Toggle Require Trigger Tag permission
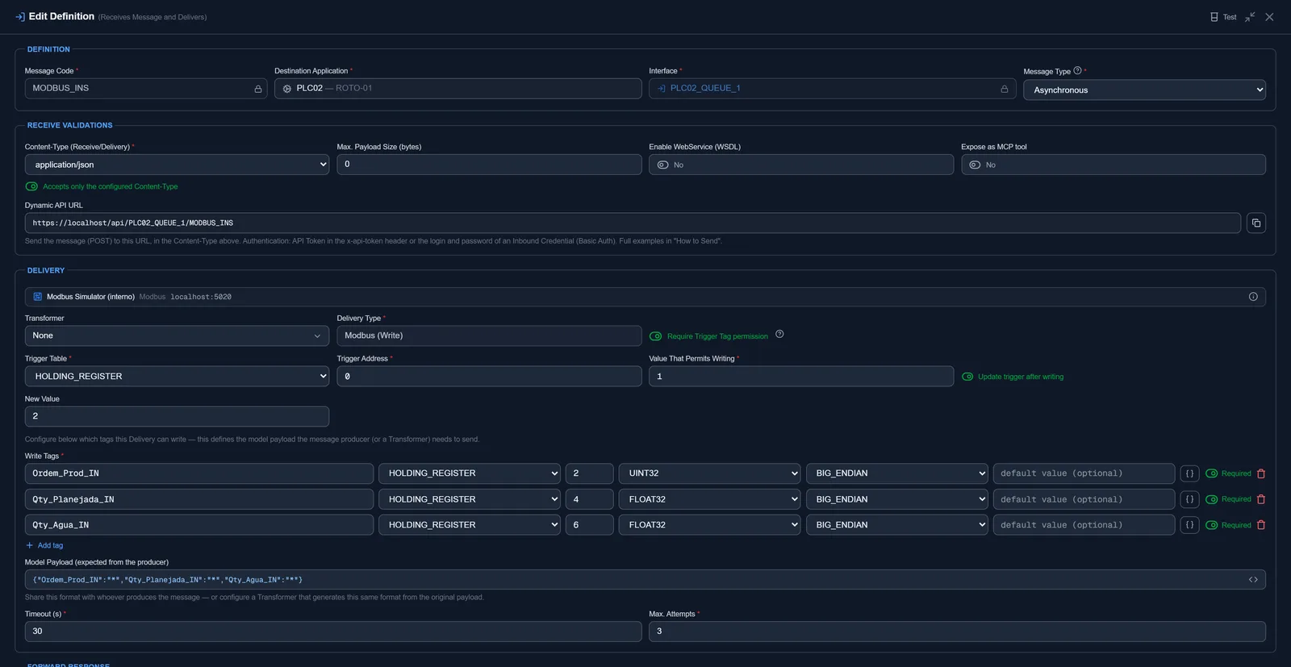The width and height of the screenshot is (1291, 667). click(x=656, y=336)
